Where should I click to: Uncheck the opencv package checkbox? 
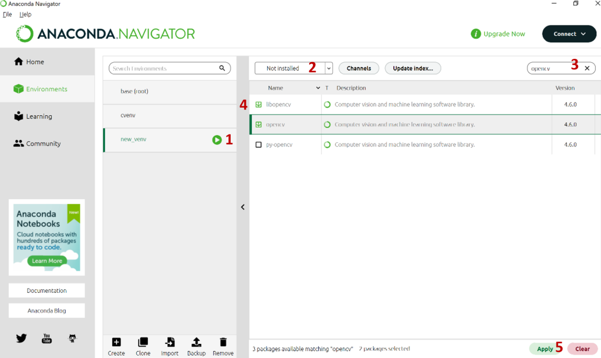pyautogui.click(x=259, y=124)
